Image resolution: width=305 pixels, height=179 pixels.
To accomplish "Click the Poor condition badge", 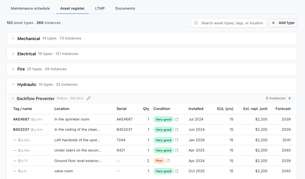I will coord(159,161).
